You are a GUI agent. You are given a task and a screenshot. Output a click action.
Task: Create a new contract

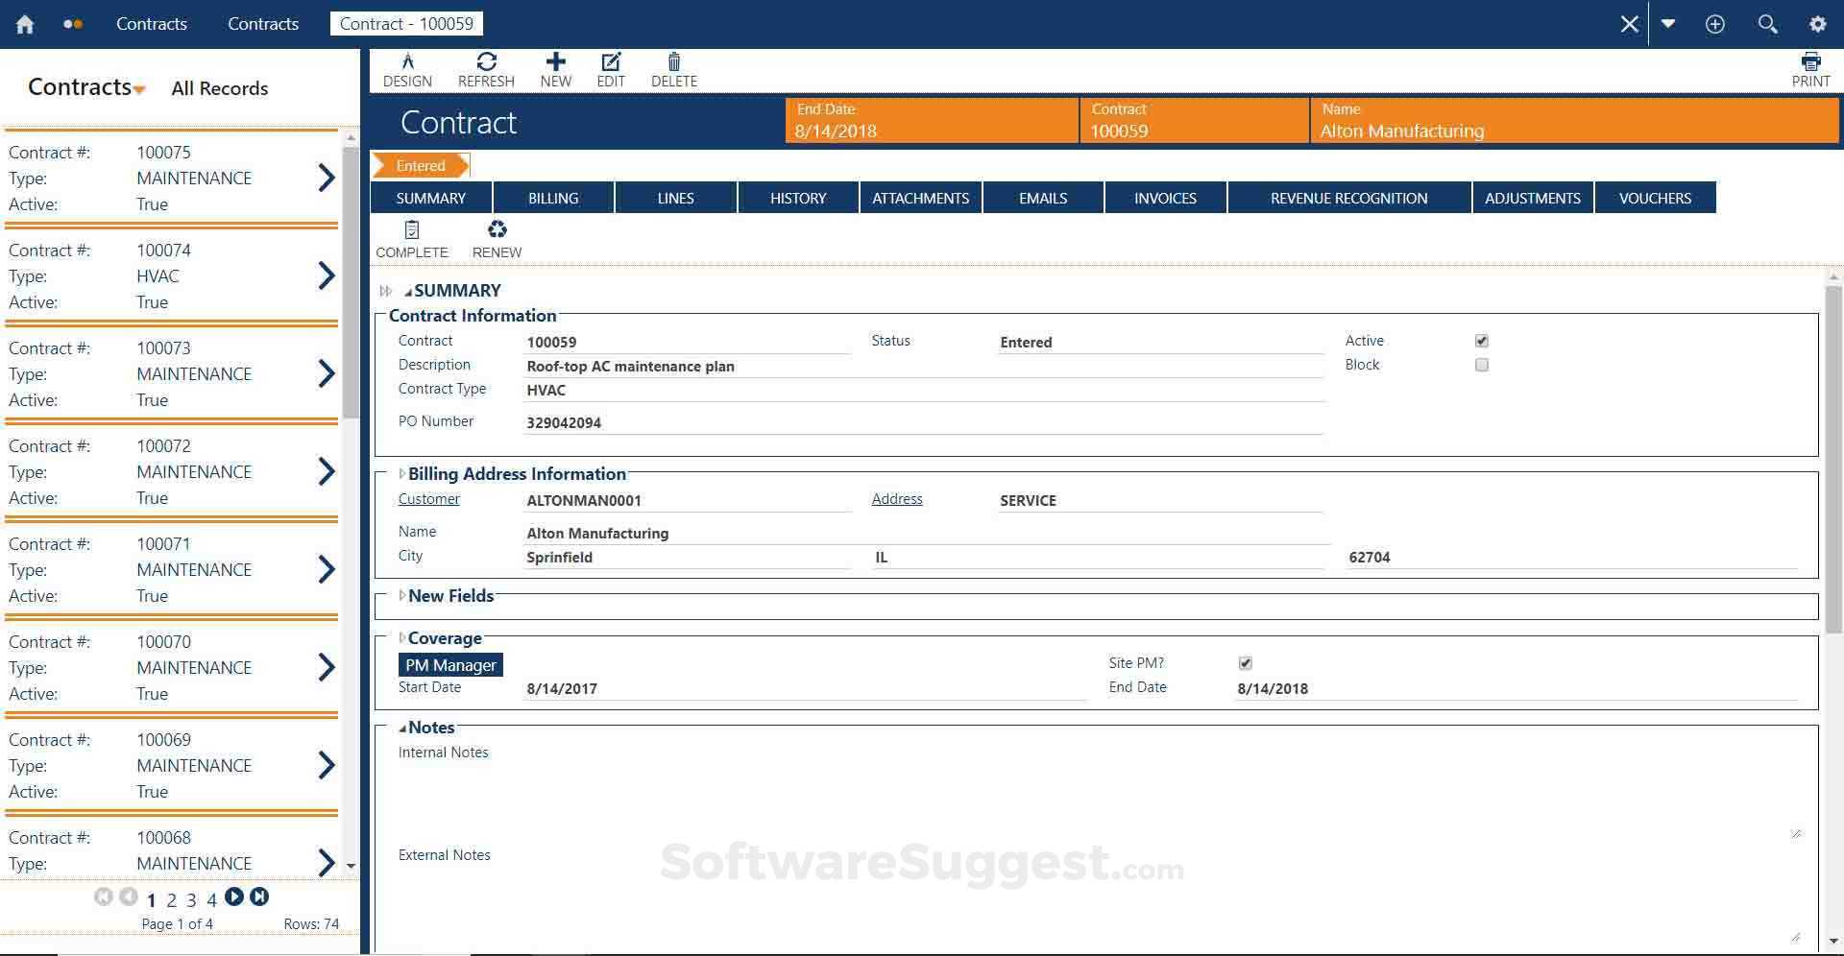pos(555,68)
